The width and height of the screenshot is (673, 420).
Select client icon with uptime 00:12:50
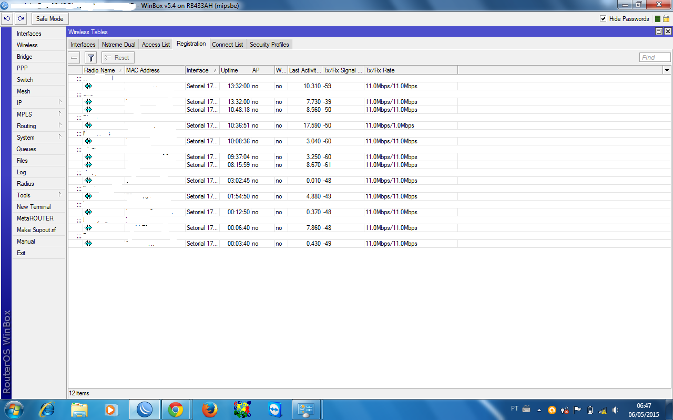(88, 212)
